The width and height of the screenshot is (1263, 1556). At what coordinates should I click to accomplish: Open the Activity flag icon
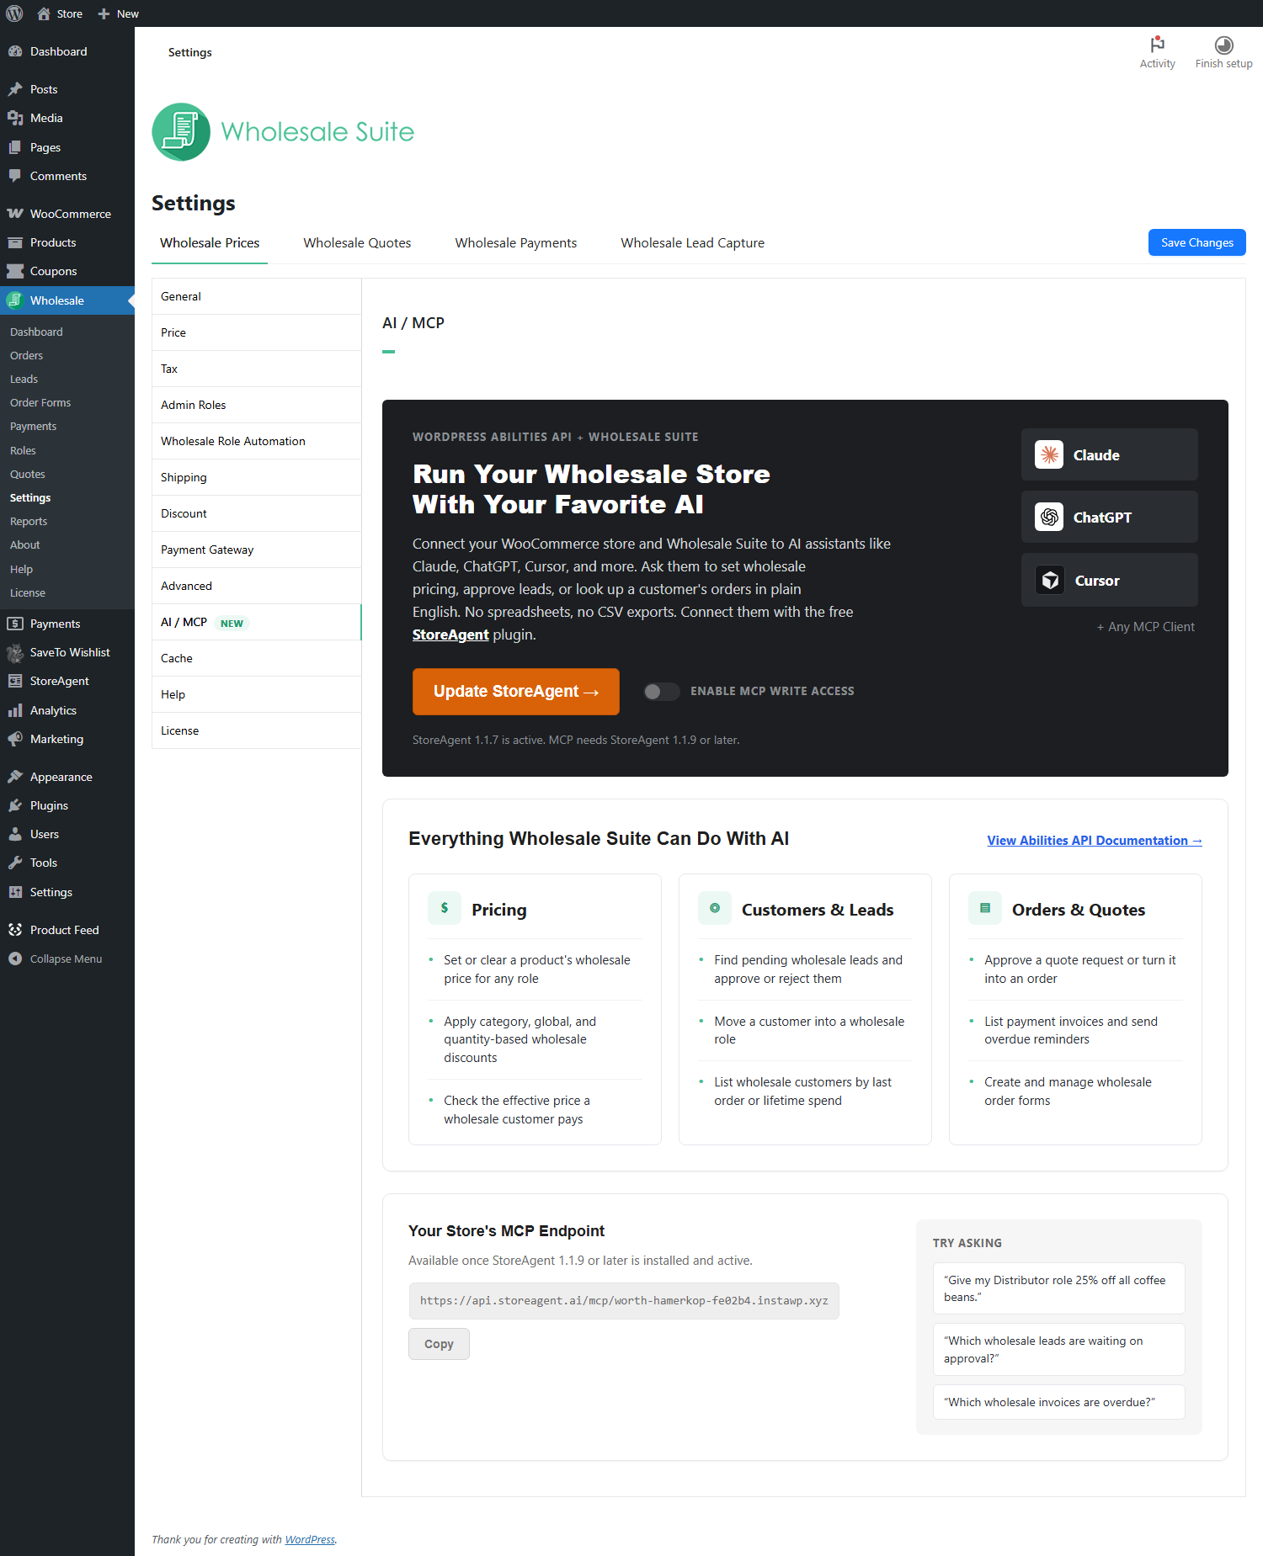1158,44
